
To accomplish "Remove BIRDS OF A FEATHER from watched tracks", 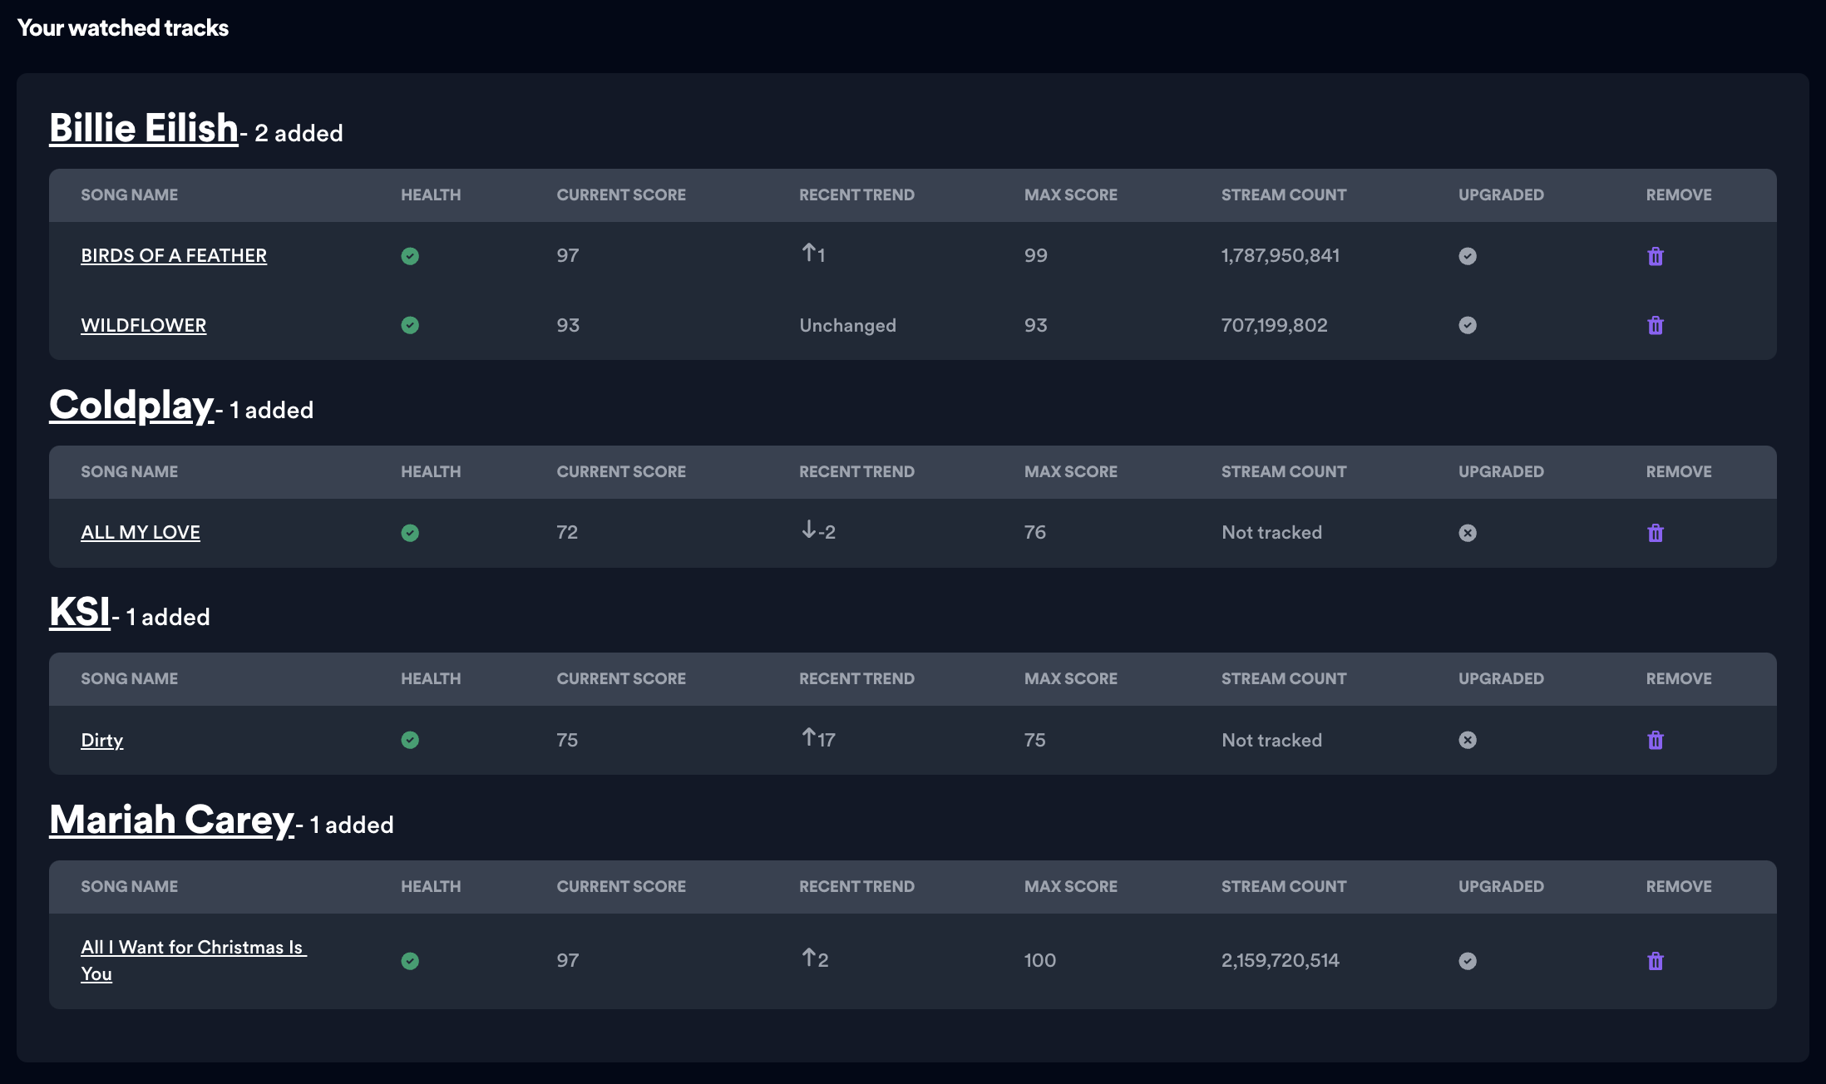I will click(x=1656, y=256).
